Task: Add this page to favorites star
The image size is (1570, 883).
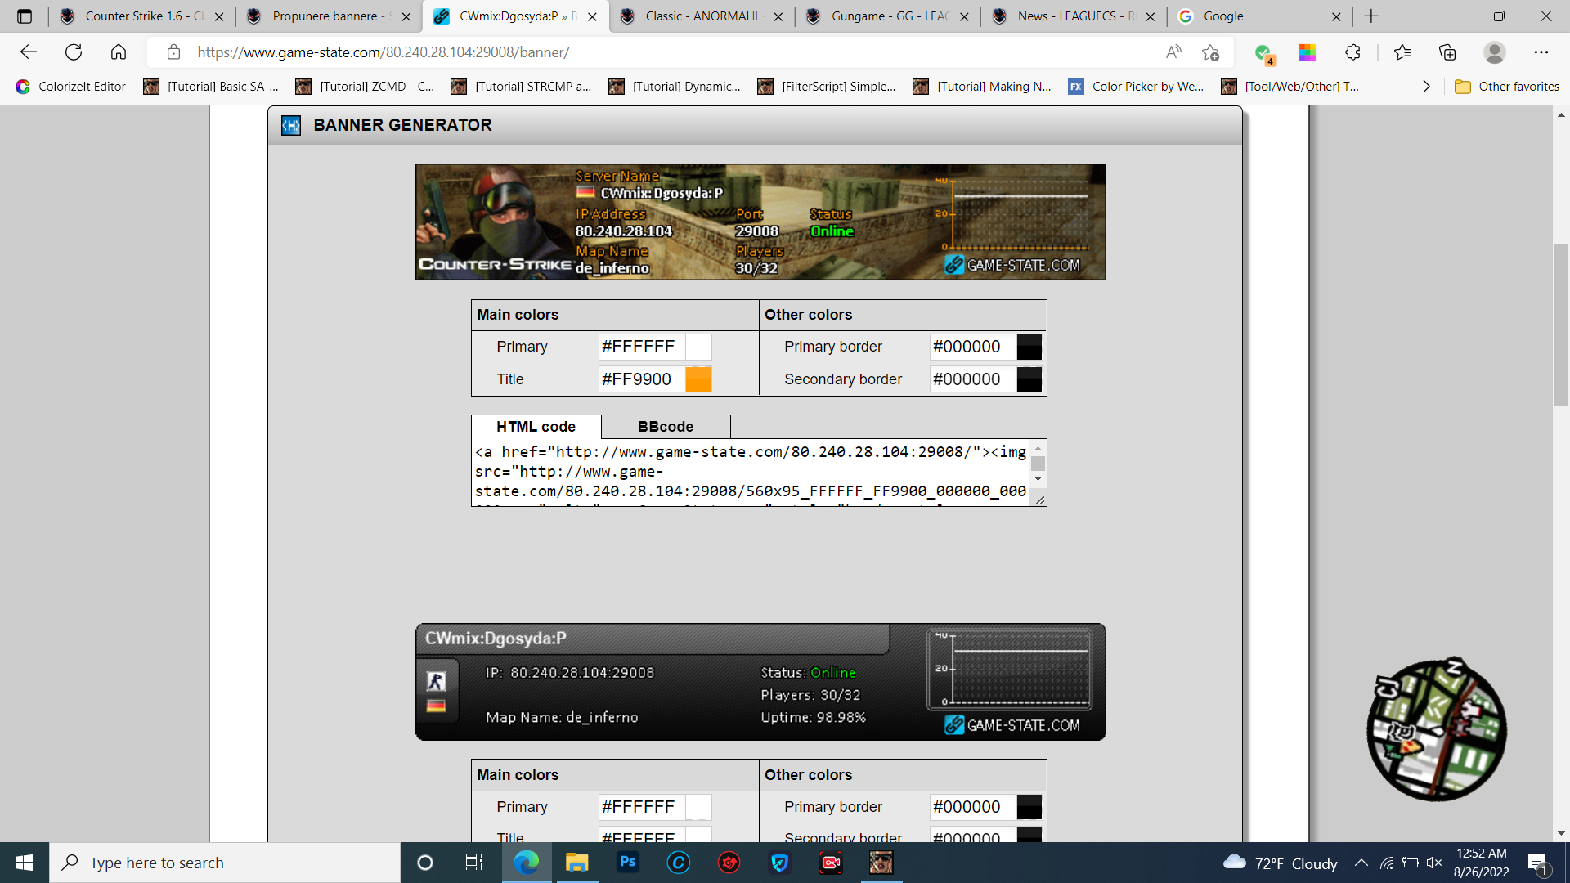Action: 1211,52
